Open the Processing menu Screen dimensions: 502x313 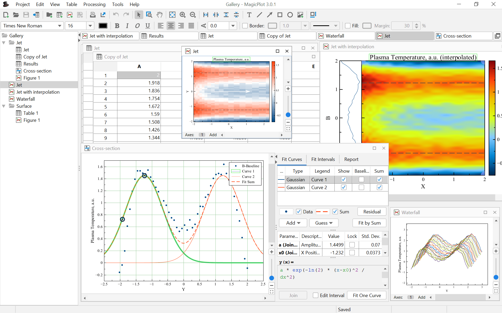(x=94, y=4)
